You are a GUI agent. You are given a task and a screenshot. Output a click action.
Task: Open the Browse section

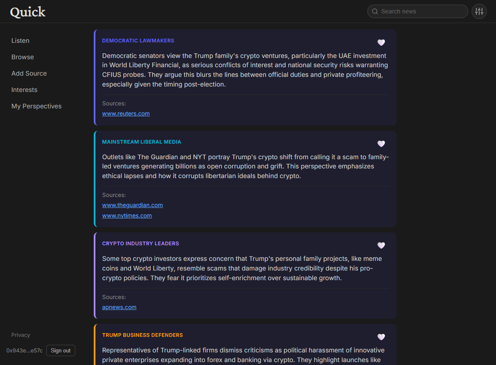coord(22,57)
